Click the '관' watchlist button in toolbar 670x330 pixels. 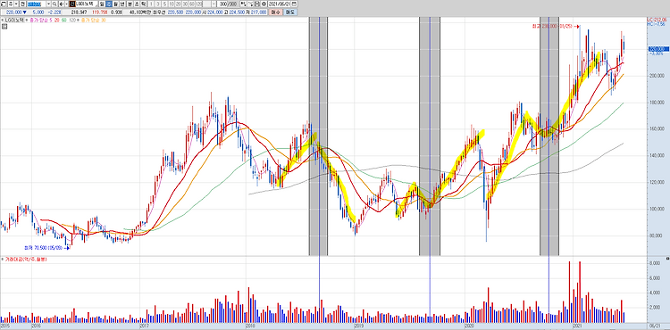click(x=22, y=4)
